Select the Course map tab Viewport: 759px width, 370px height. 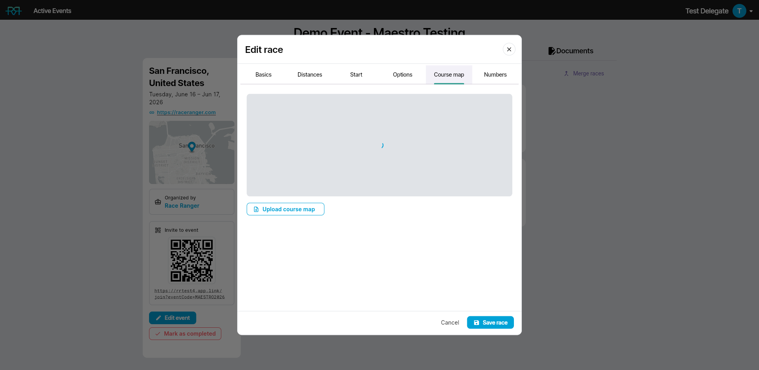[x=449, y=75]
